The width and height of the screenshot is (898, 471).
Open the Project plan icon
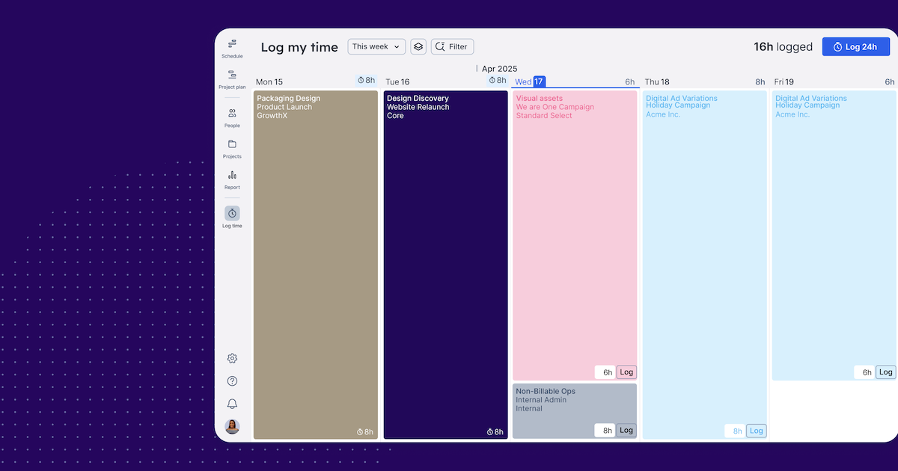click(232, 75)
